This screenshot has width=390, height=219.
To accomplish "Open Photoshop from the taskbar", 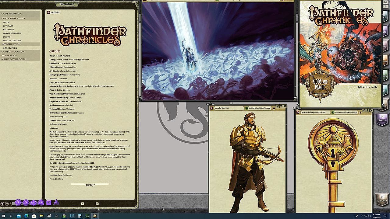I will coord(72,216).
